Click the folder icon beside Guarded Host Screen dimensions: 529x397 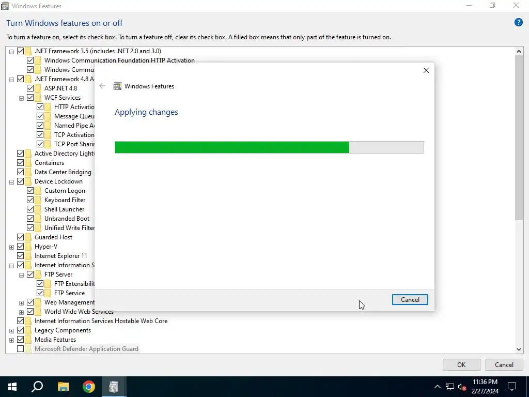28,237
